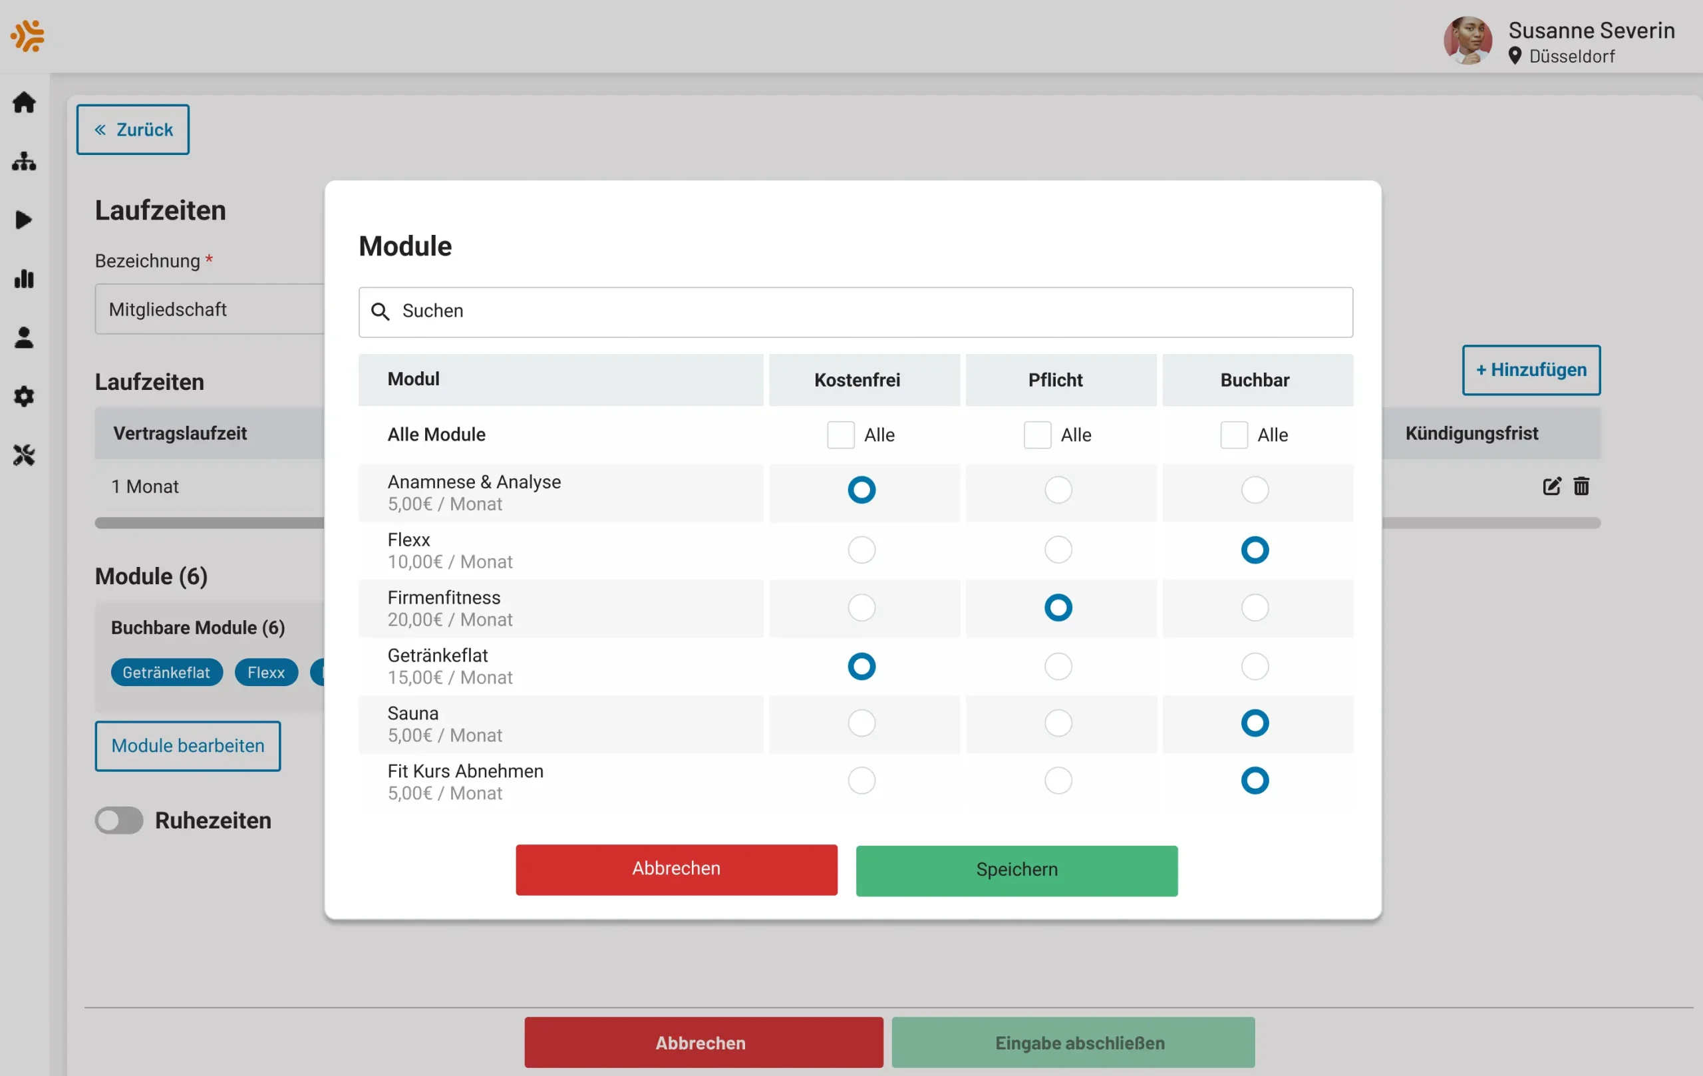Screen dimensions: 1703x1076
Task: Click the Suchen search field
Action: pyautogui.click(x=855, y=312)
